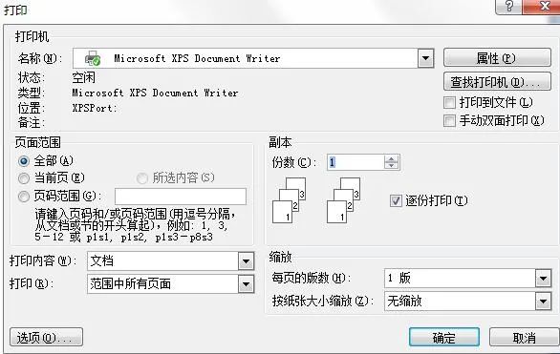Open the 选项 button
Screen dimensions: 560x354
[46, 337]
